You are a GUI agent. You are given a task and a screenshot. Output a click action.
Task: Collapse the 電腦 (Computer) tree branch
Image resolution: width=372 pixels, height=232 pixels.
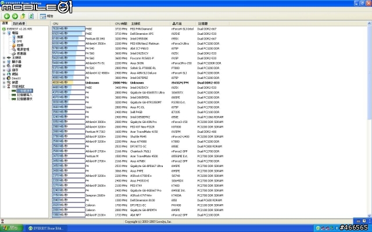tap(4, 33)
